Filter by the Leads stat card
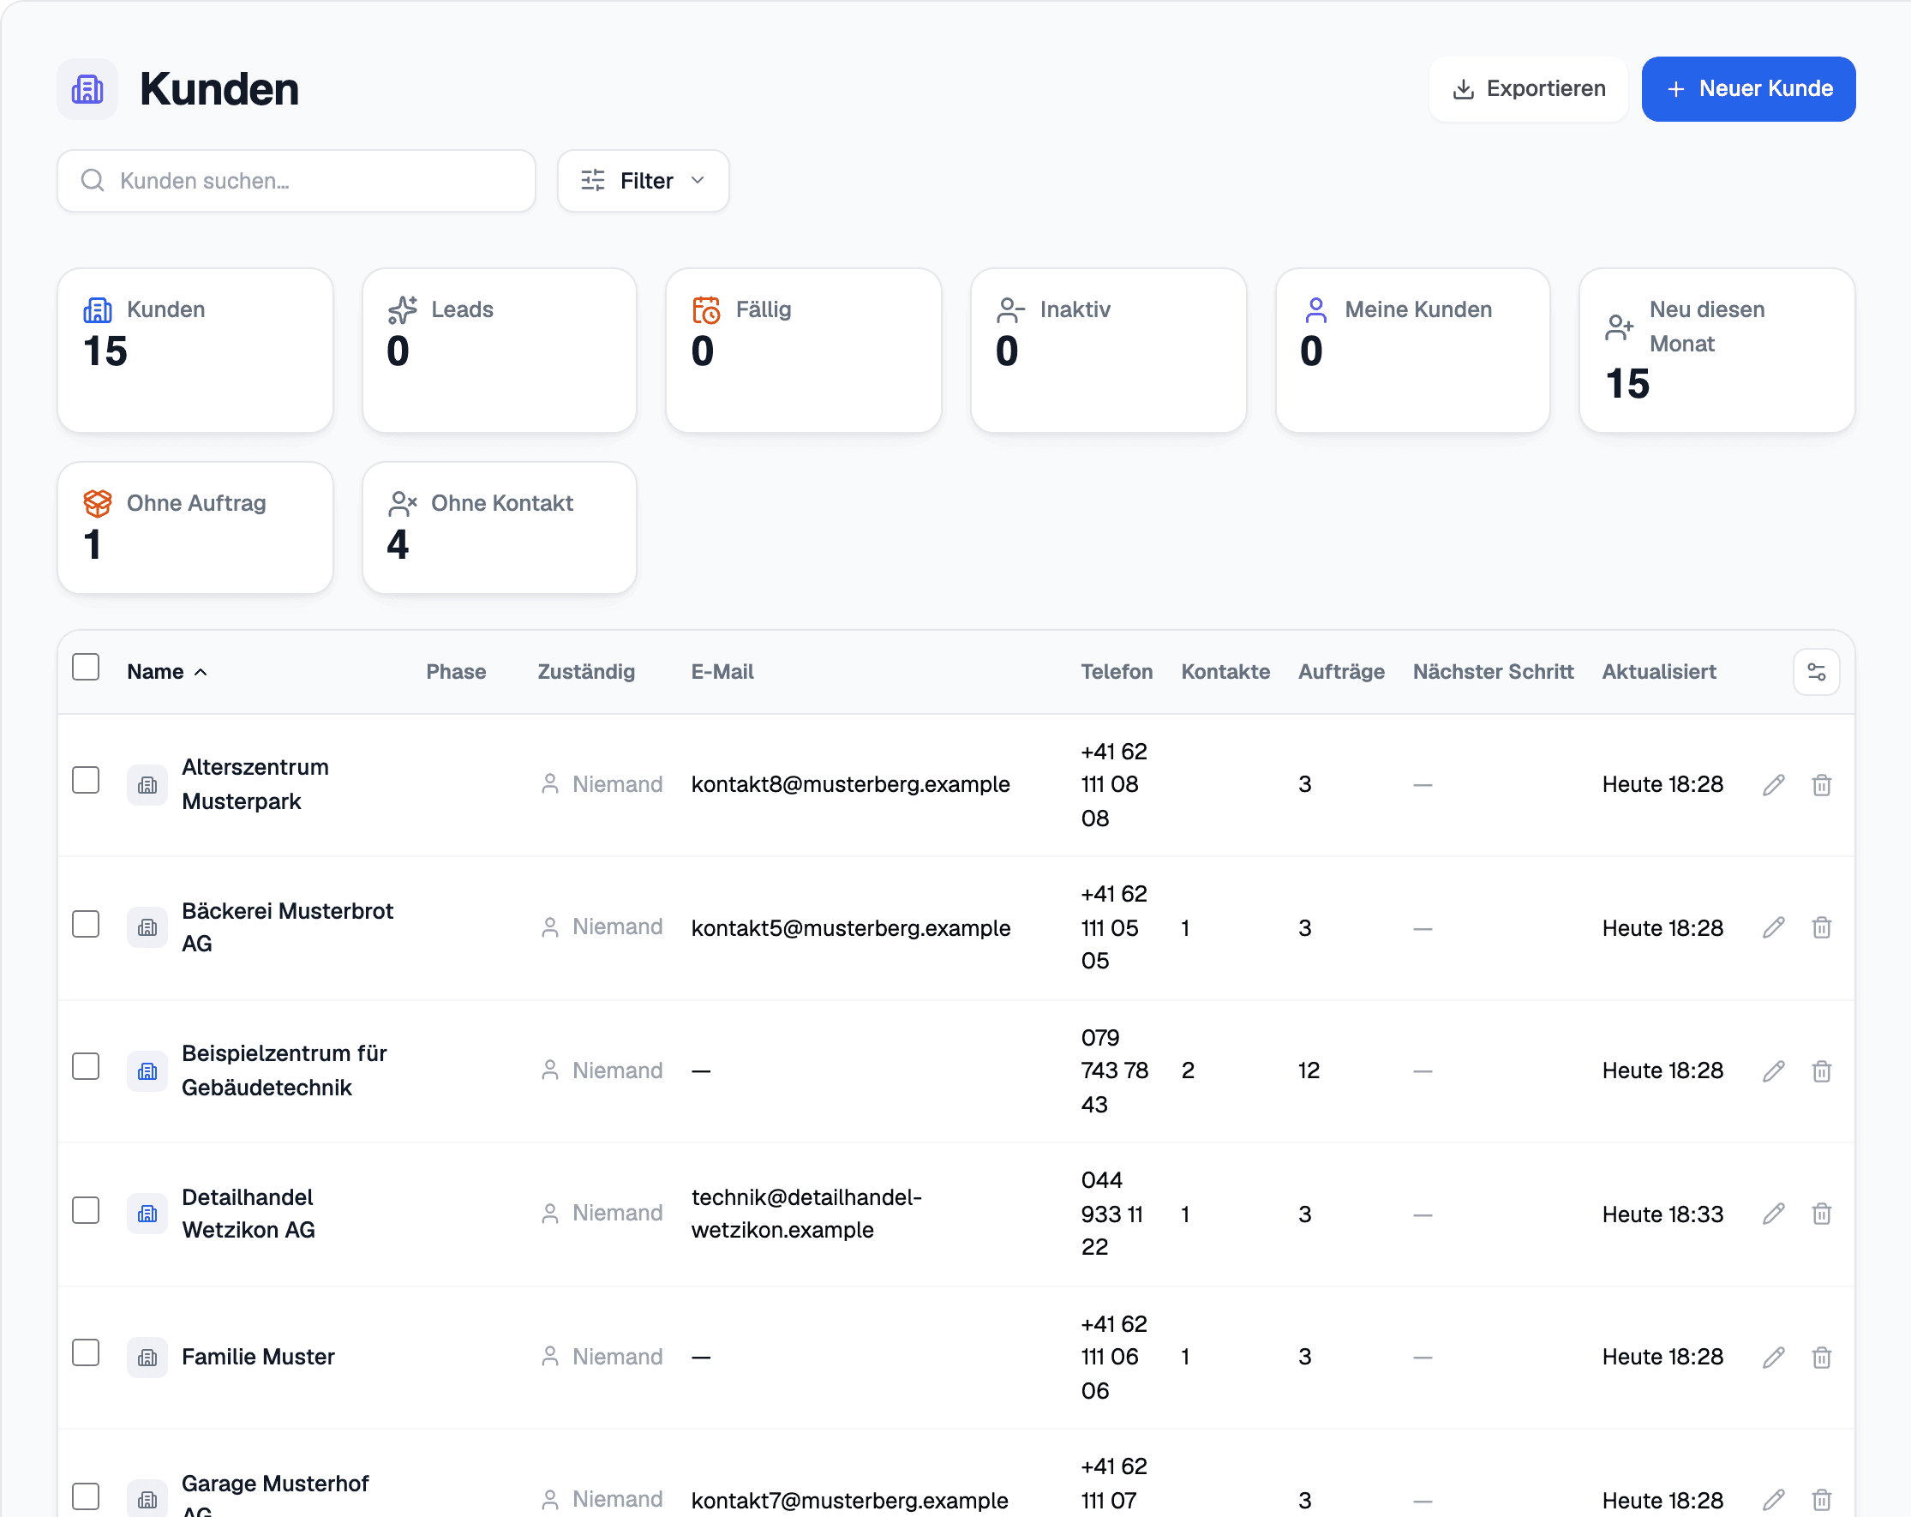 pos(499,351)
